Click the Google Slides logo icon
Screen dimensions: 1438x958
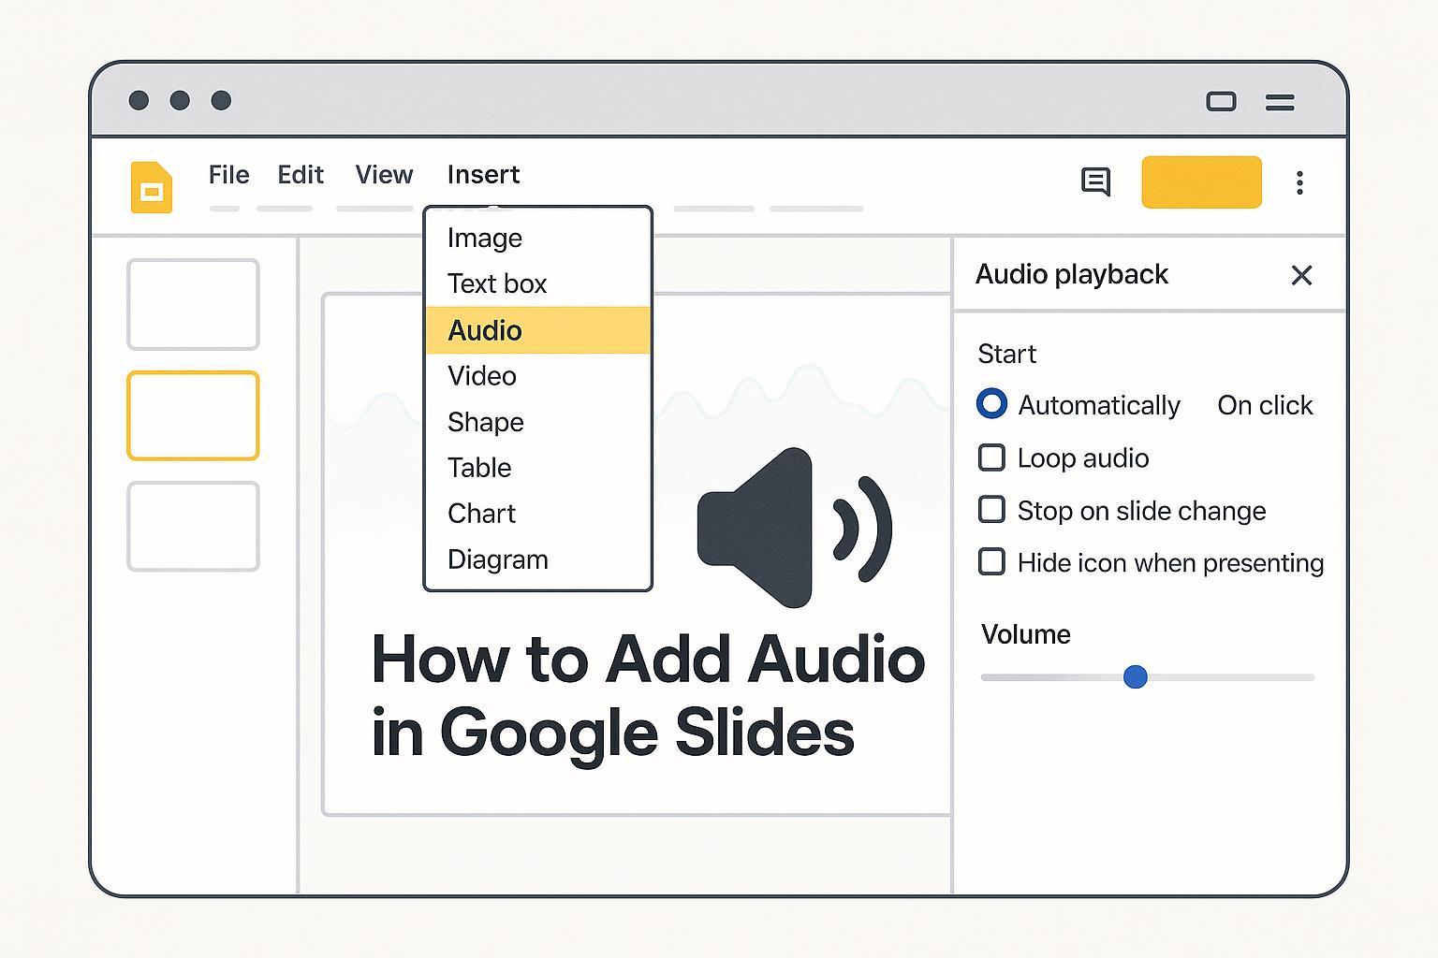pos(151,187)
